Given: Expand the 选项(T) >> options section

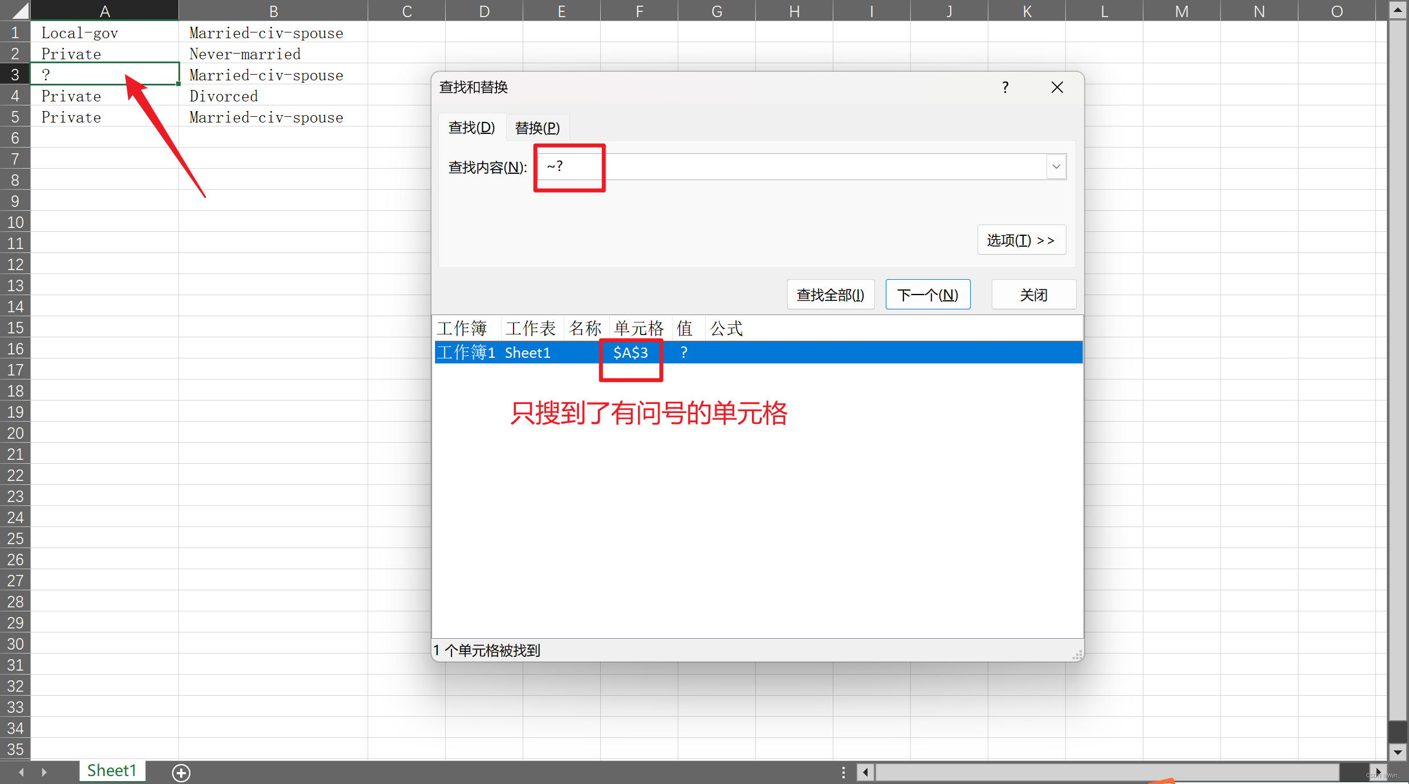Looking at the screenshot, I should pos(1021,240).
